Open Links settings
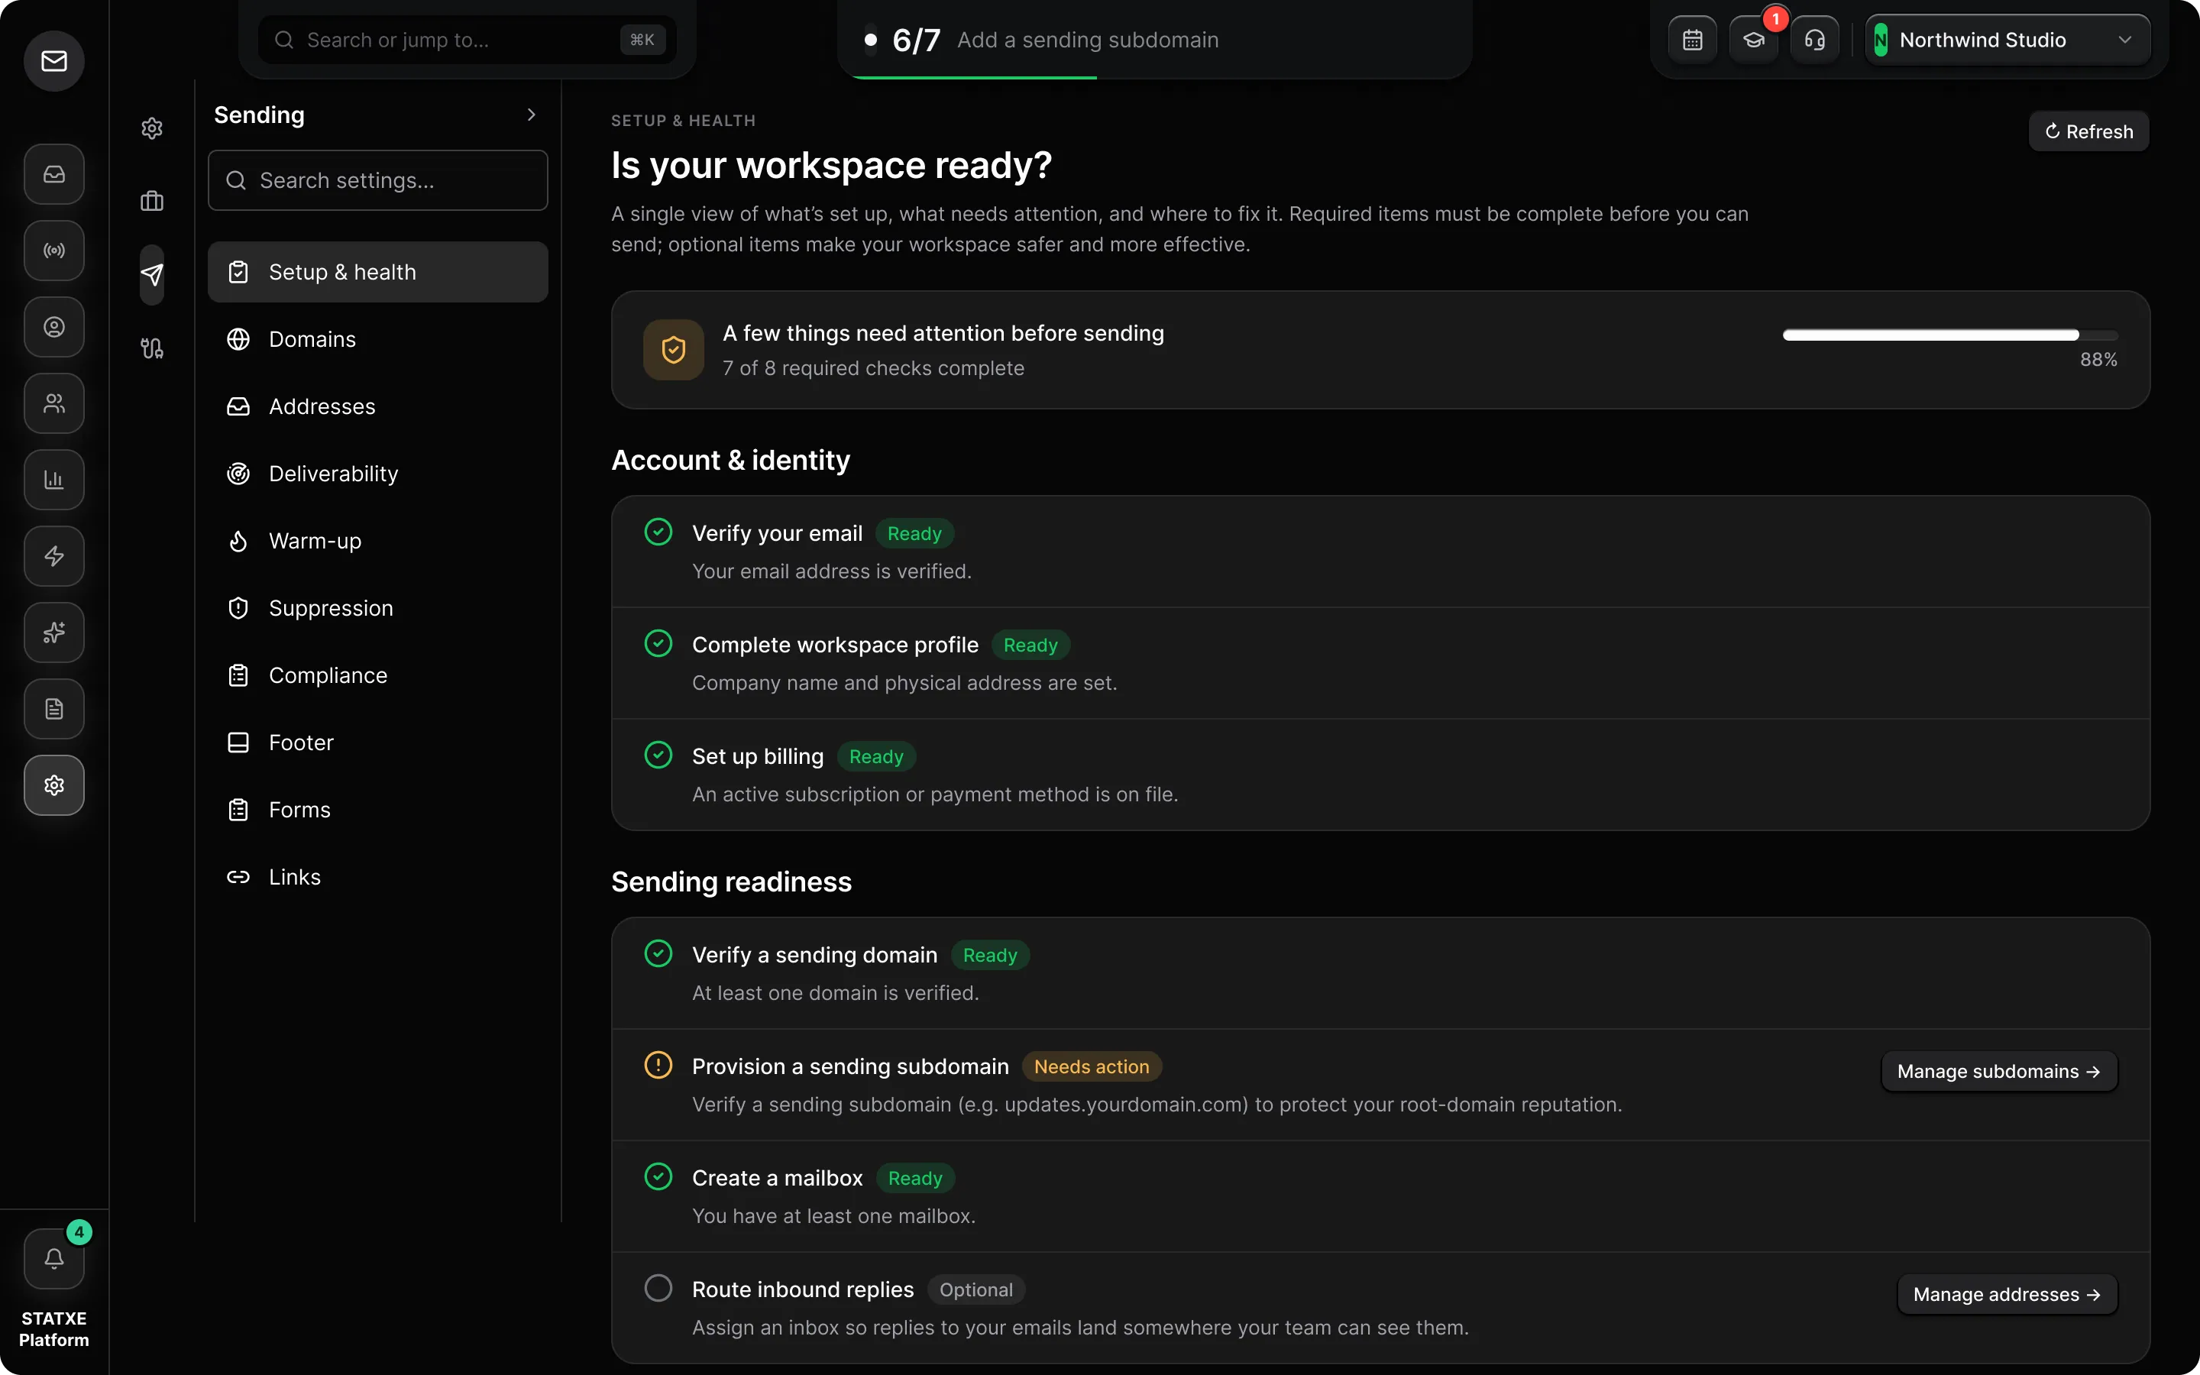The height and width of the screenshot is (1375, 2200). click(377, 878)
